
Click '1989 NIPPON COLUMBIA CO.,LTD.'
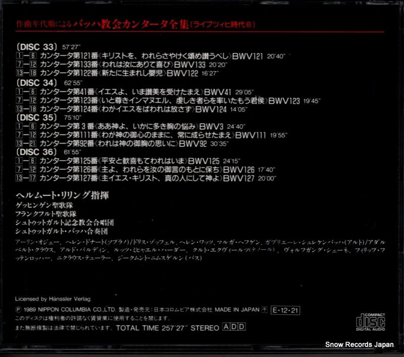pos(70,310)
